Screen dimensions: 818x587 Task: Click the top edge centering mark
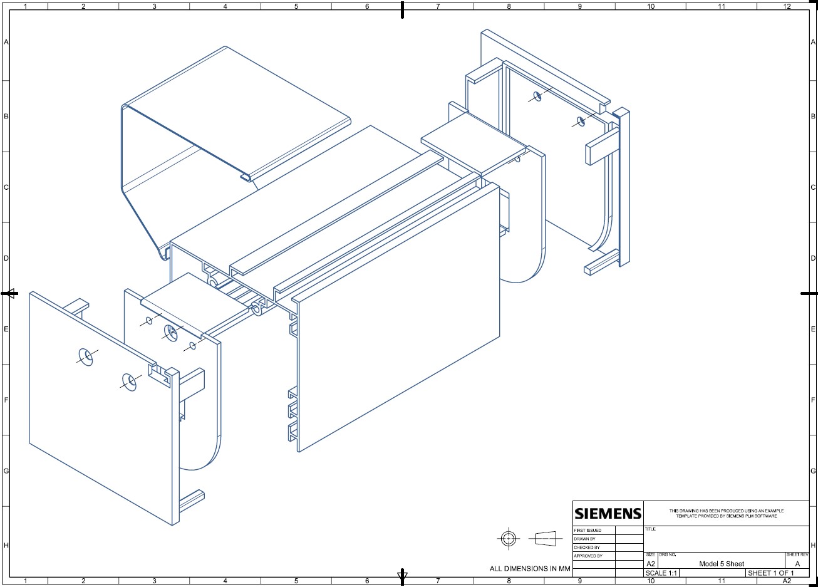click(x=402, y=10)
